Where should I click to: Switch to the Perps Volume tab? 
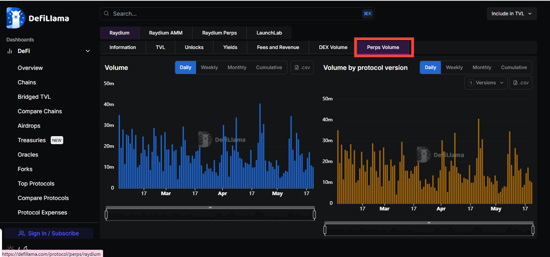coord(383,47)
